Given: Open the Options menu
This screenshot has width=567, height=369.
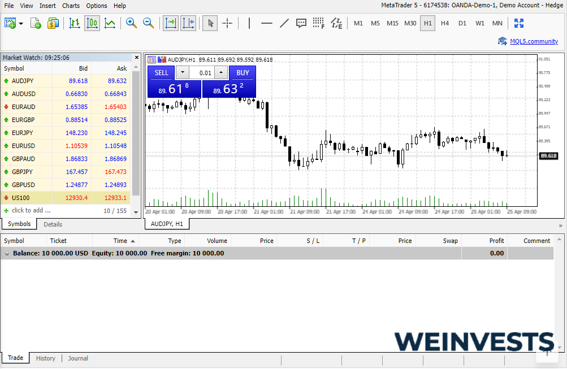Looking at the screenshot, I should pyautogui.click(x=97, y=6).
